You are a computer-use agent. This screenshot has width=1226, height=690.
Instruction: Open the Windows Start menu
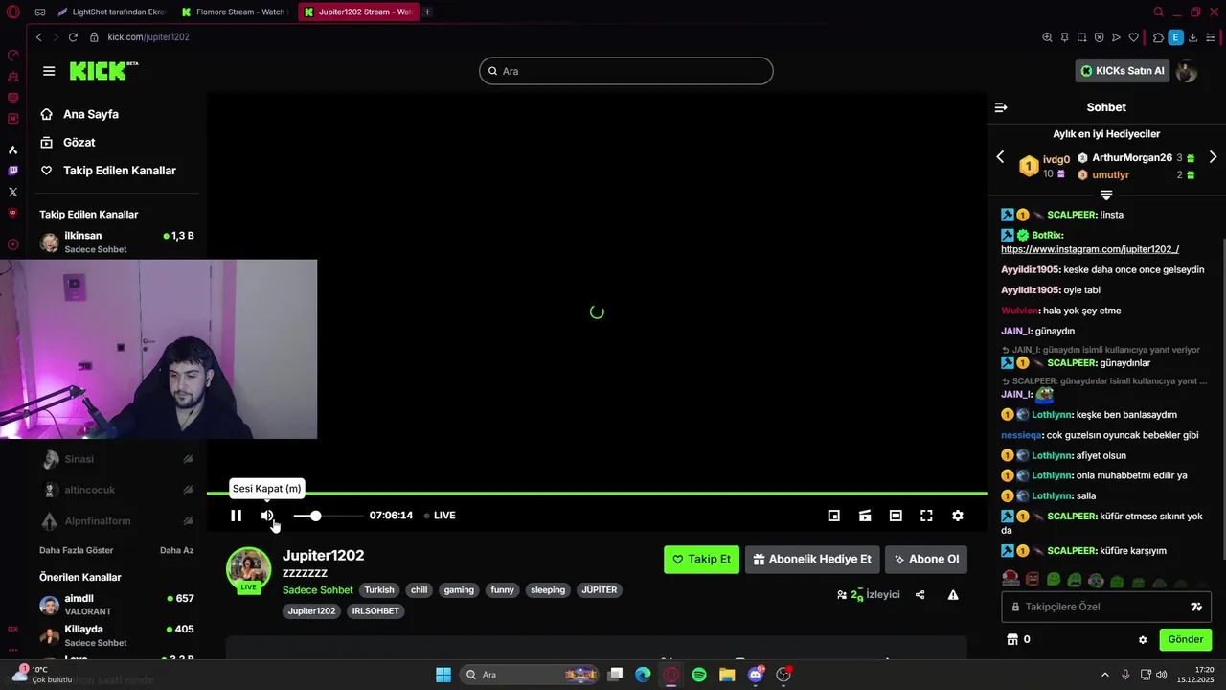(x=443, y=675)
